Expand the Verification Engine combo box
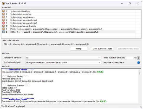Viewport: 143px width, 109px height. tap(63, 62)
